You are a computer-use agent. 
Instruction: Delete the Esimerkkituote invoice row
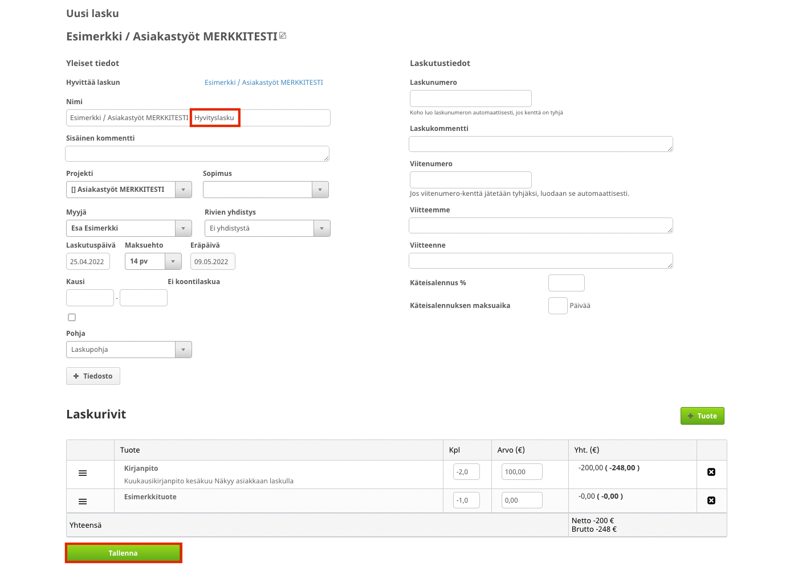pyautogui.click(x=711, y=500)
